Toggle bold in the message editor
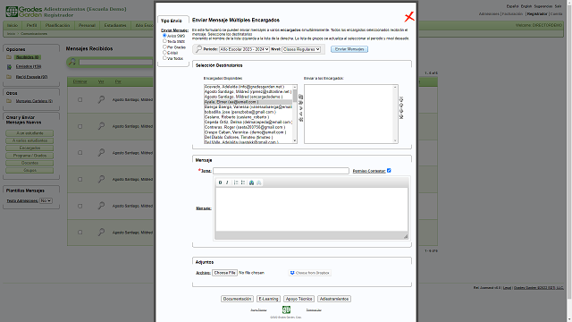The width and height of the screenshot is (572, 322). click(220, 182)
